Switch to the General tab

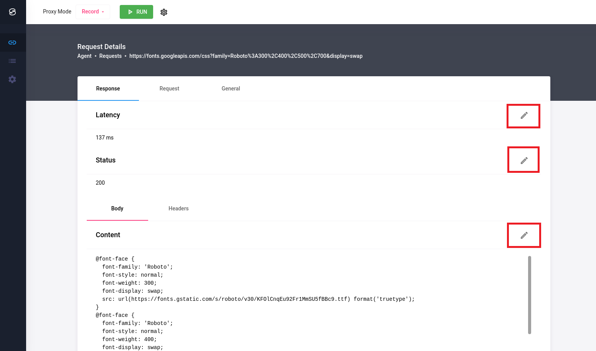coord(231,89)
